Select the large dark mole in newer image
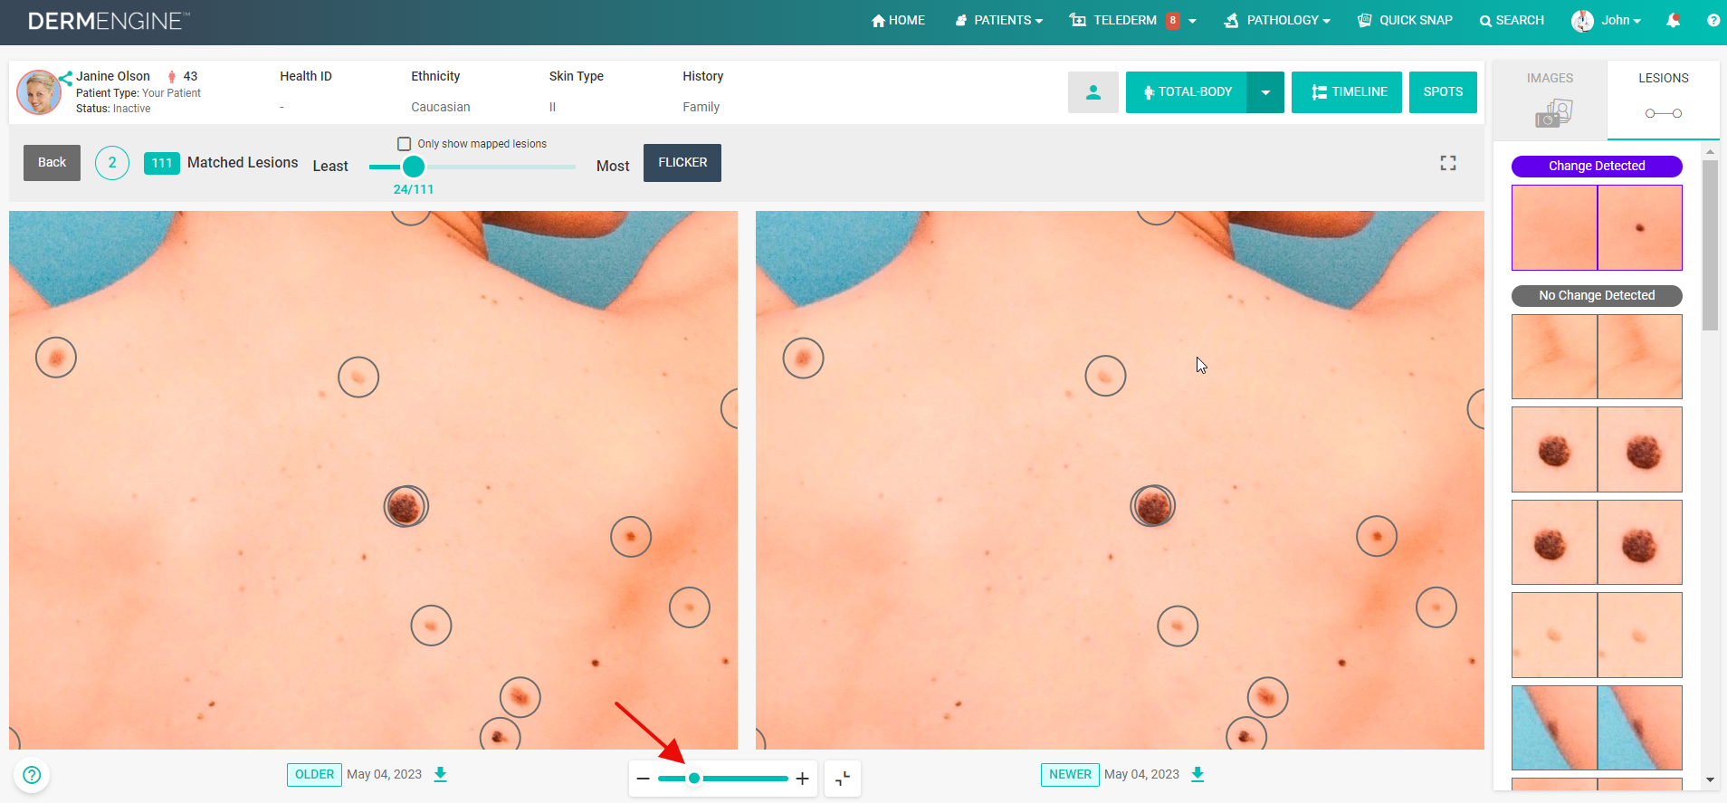 pyautogui.click(x=1152, y=505)
